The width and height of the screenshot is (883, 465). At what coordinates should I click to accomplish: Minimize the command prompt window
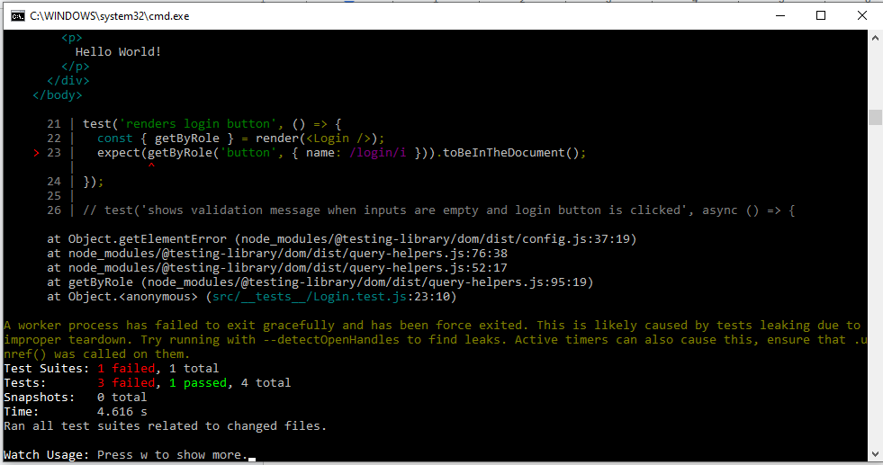(779, 15)
